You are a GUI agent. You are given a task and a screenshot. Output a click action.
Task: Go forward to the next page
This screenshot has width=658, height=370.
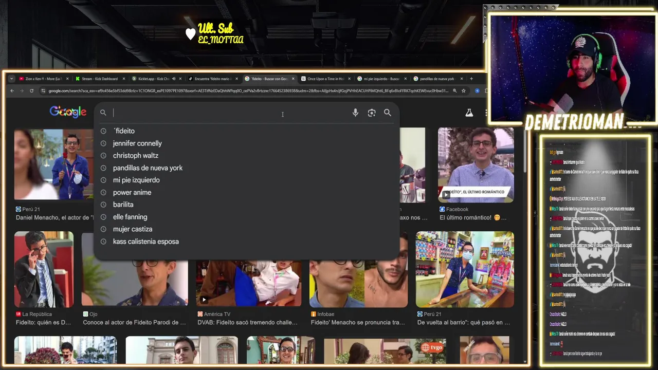22,91
